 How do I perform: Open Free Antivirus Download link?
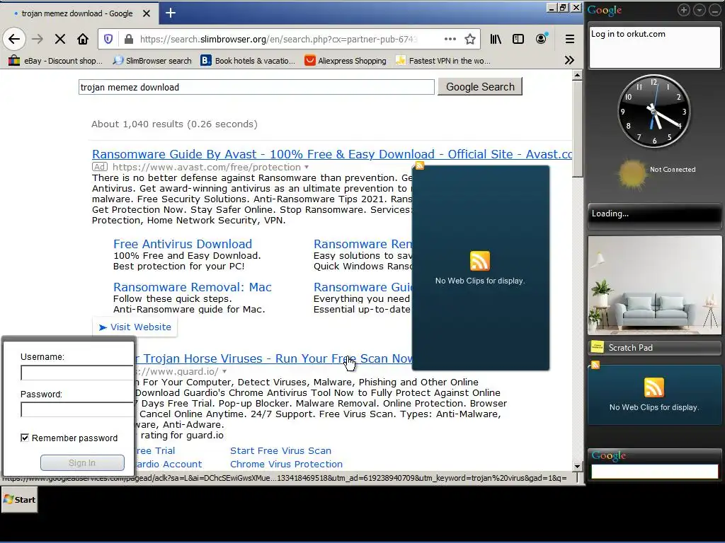coord(183,244)
